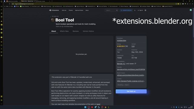This screenshot has width=194, height=109.
Task: Open the apps grid menu icon
Action: tap(145, 10)
